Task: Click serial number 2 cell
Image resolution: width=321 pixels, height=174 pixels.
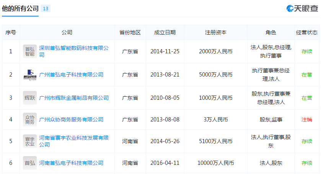Action: click(11, 75)
